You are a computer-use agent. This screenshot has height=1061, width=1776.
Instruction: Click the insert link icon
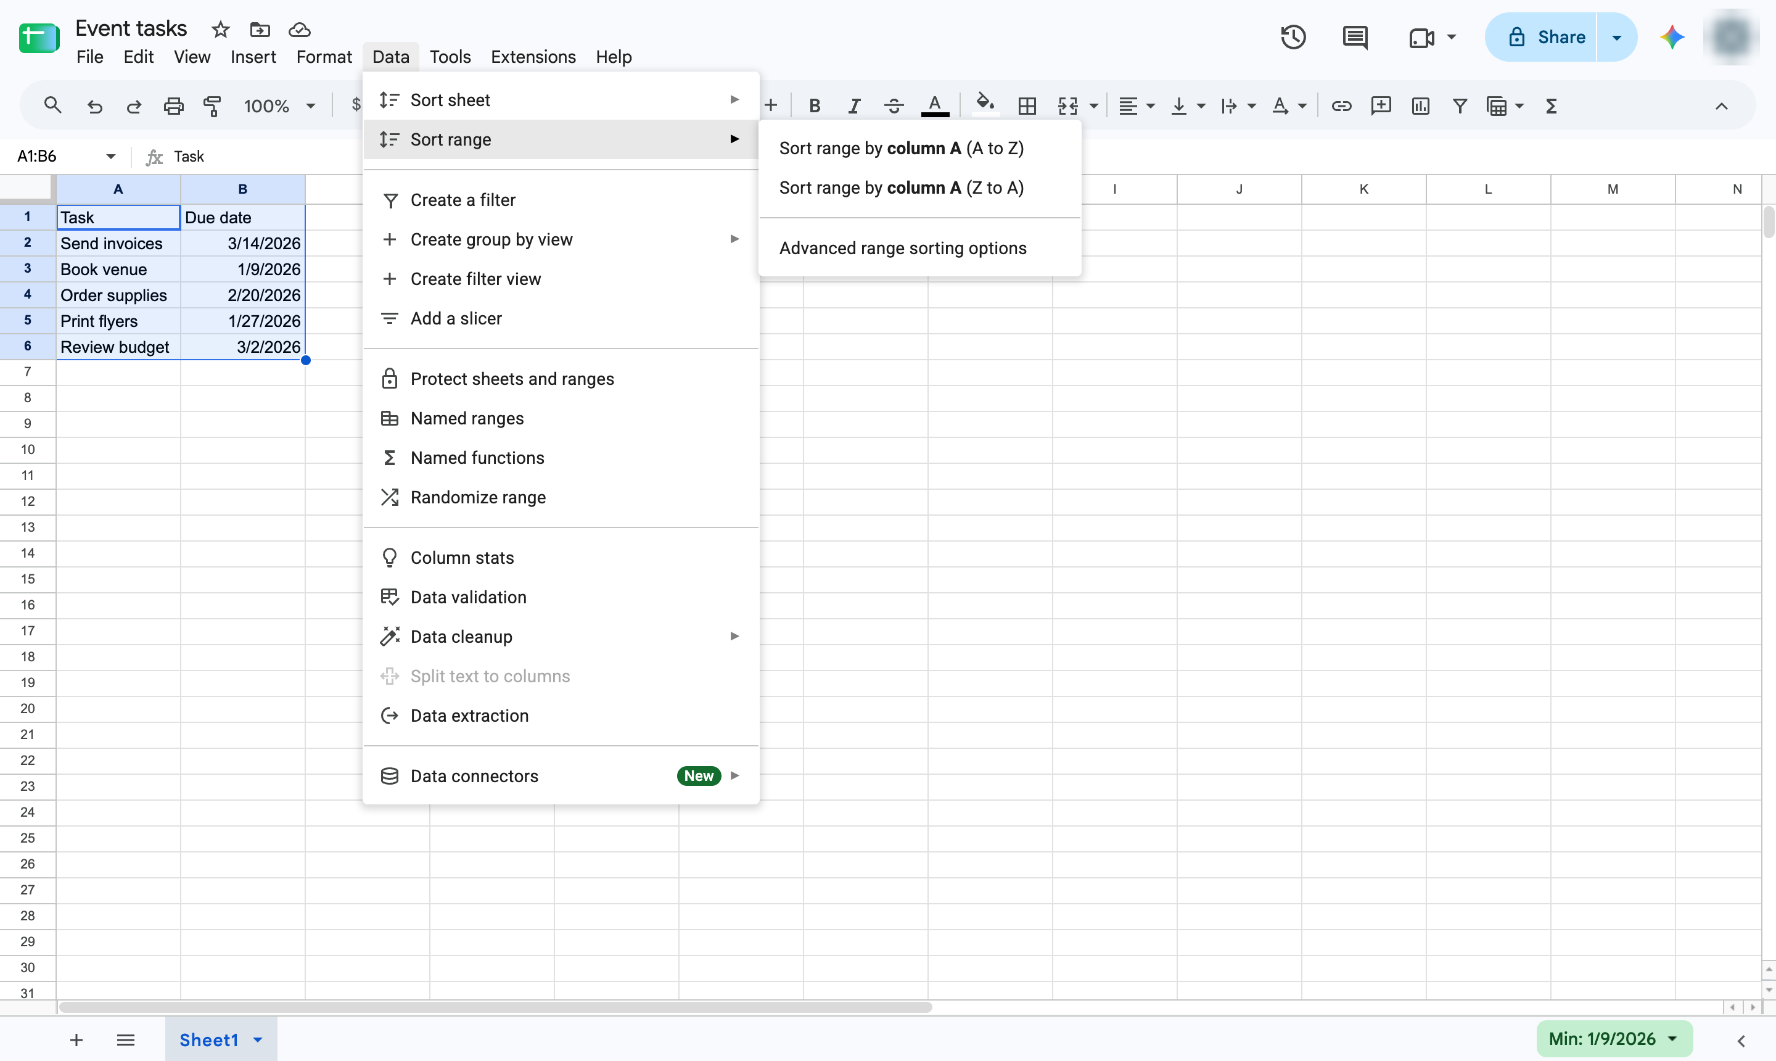1341,106
